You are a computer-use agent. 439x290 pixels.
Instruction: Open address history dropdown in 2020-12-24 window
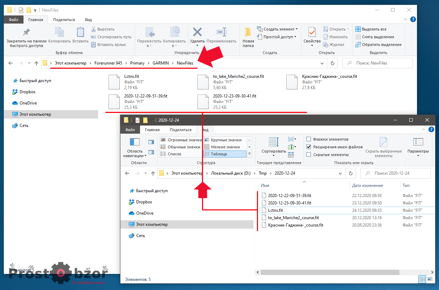341,173
